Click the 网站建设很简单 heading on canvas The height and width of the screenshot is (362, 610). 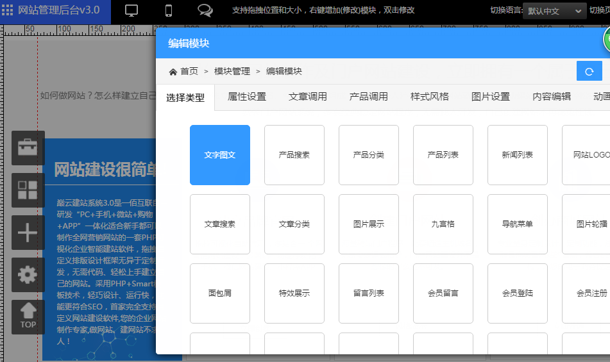pyautogui.click(x=105, y=170)
